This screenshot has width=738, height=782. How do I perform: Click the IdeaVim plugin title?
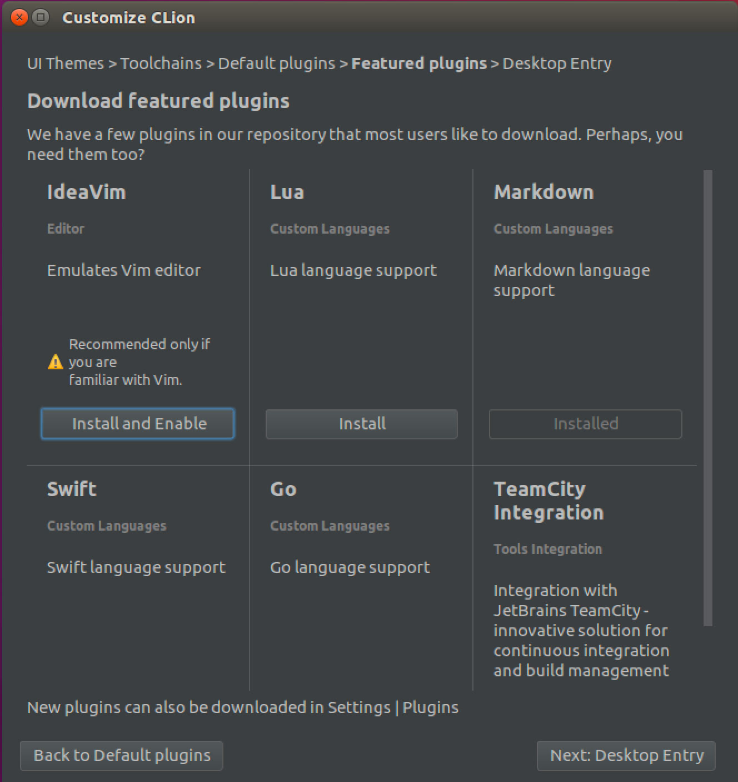pyautogui.click(x=86, y=192)
